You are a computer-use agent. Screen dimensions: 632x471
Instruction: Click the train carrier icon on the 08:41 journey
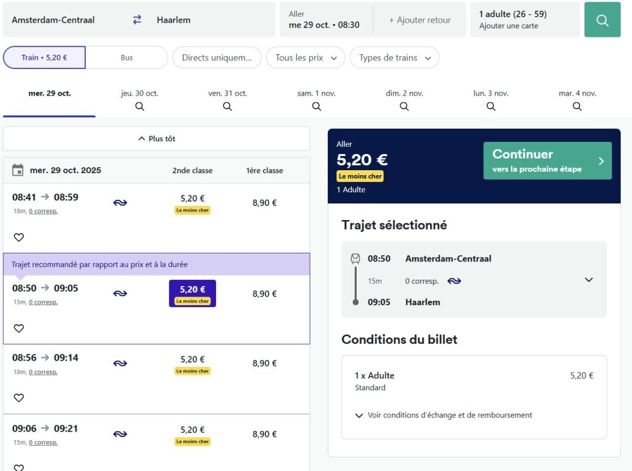click(120, 202)
